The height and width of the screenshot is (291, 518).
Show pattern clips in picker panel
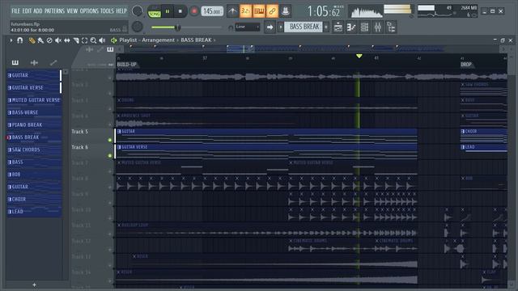[x=15, y=62]
